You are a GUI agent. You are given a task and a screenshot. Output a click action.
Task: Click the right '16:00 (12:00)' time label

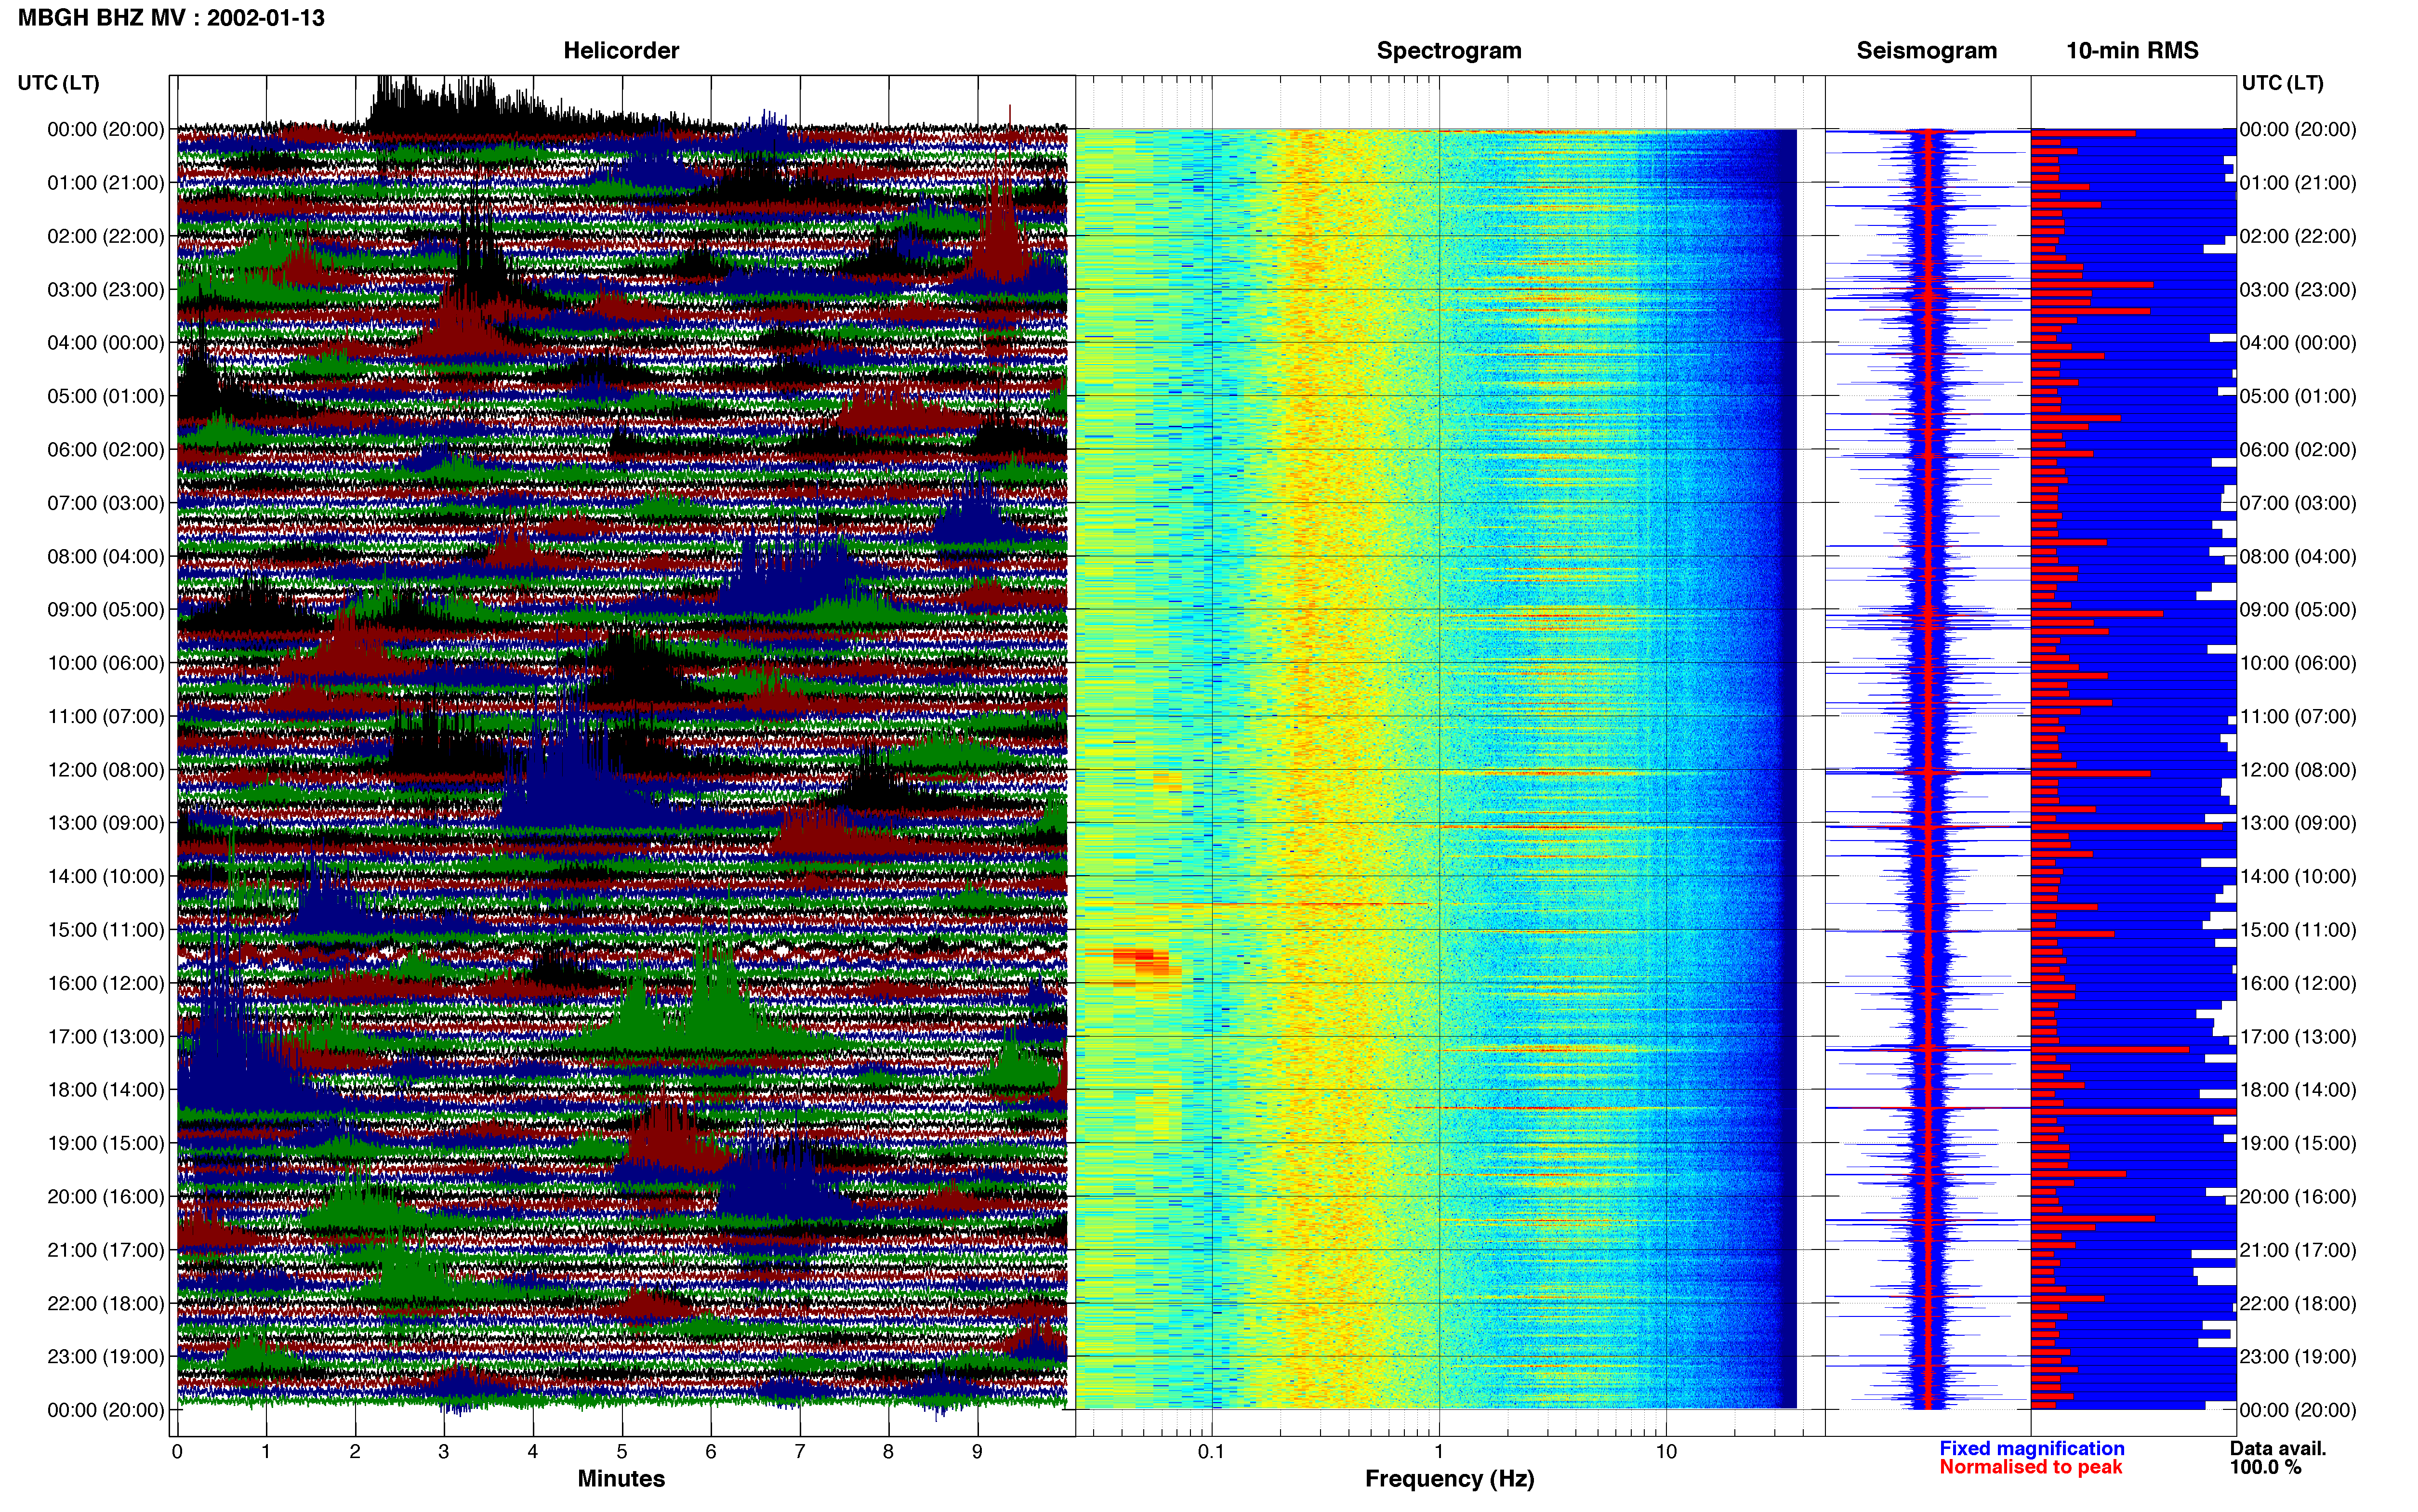pyautogui.click(x=2298, y=983)
